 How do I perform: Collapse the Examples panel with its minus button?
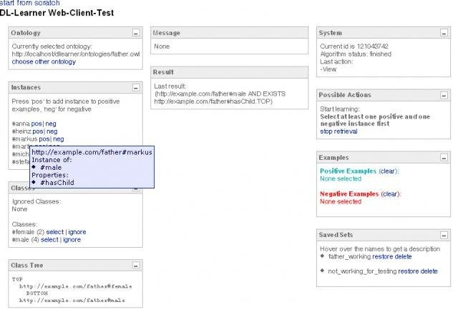pyautogui.click(x=444, y=158)
